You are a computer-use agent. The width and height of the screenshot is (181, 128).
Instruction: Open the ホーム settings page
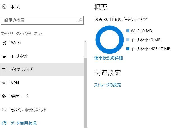pyautogui.click(x=15, y=7)
